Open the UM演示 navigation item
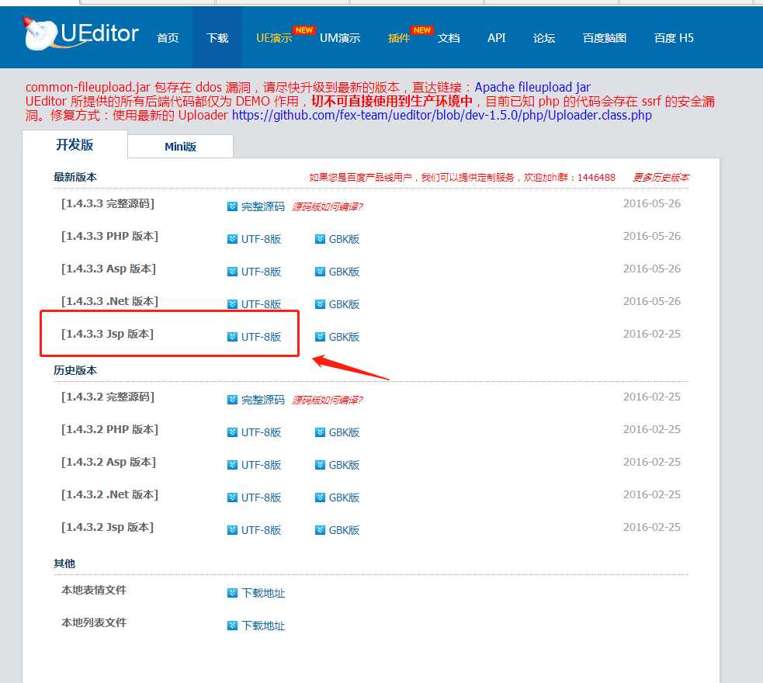Viewport: 763px width, 683px height. (340, 38)
